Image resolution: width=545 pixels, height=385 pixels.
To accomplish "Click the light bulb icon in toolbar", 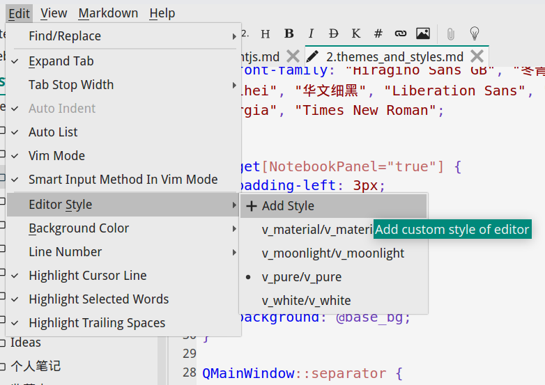I will 475,33.
